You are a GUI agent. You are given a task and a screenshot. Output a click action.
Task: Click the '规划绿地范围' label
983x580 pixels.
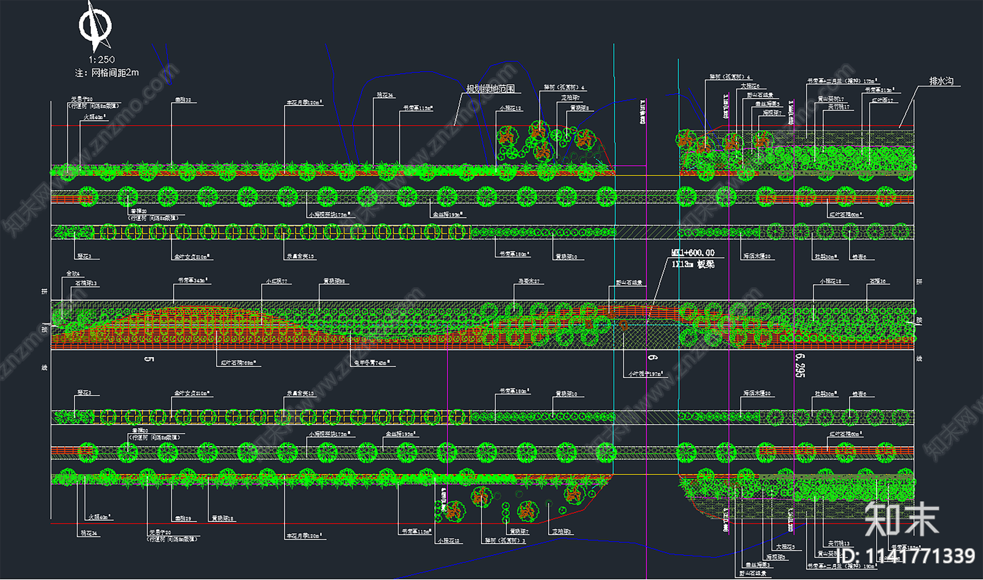[x=490, y=89]
